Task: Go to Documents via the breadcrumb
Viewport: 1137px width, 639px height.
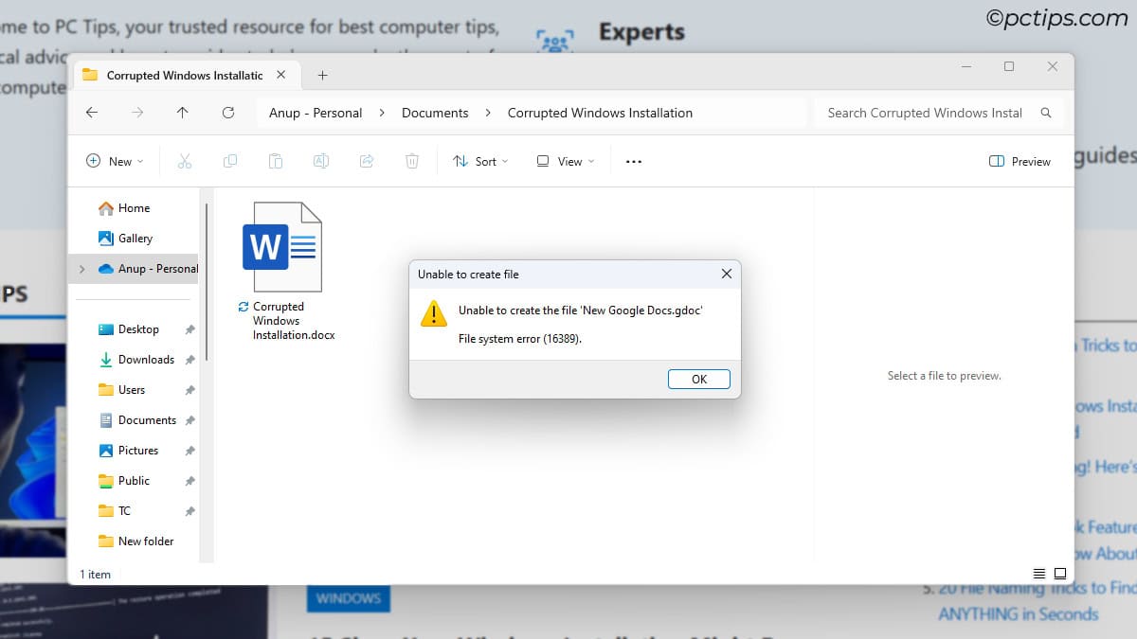Action: tap(435, 112)
